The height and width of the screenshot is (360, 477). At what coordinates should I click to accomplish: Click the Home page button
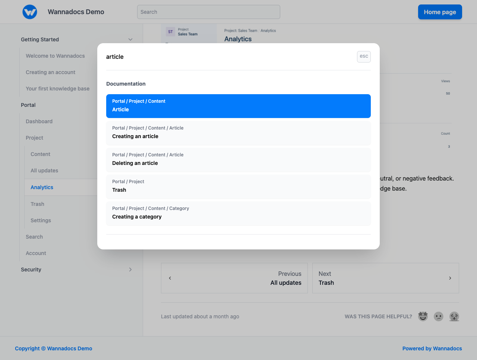440,12
